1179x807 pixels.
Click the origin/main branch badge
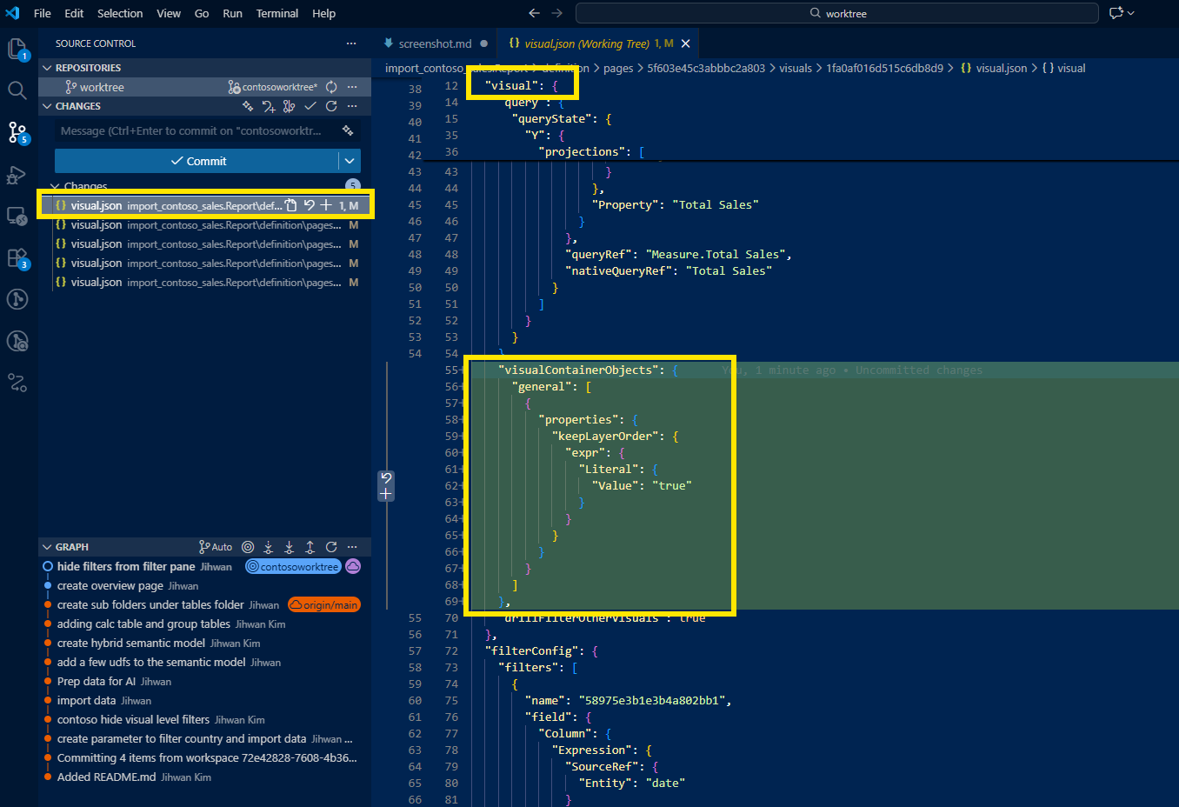point(324,604)
